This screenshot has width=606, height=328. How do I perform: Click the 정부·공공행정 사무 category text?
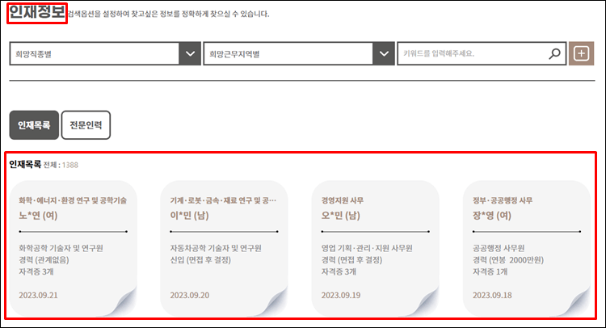(x=503, y=200)
